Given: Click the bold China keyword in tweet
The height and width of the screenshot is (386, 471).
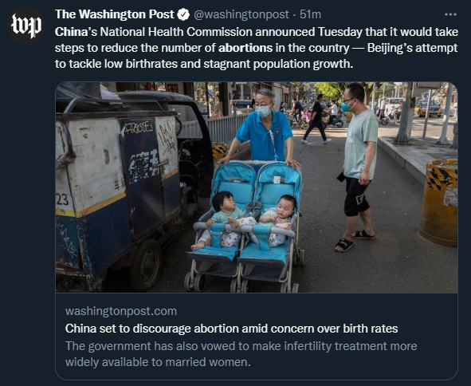Looking at the screenshot, I should (x=71, y=32).
